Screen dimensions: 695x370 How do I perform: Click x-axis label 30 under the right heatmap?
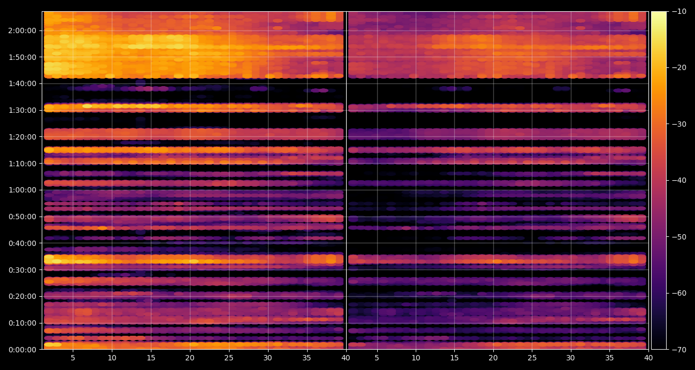[x=571, y=358]
